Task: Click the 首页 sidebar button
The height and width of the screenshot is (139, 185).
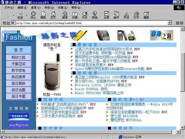Action: [x=18, y=50]
